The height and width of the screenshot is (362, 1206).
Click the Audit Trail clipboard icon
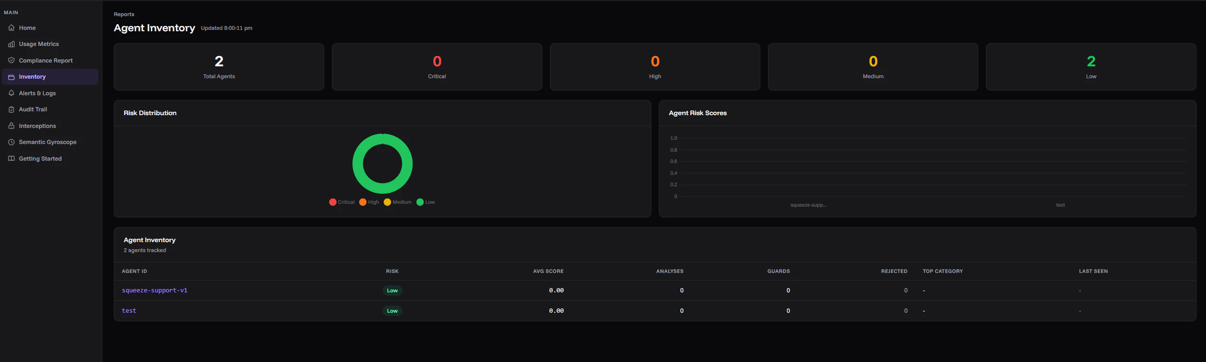coord(11,109)
